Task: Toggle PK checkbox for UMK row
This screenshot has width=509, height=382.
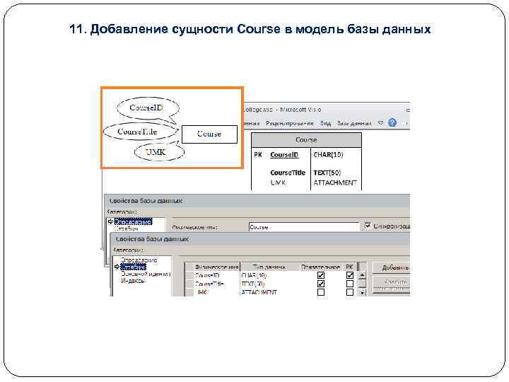Action: pos(350,292)
